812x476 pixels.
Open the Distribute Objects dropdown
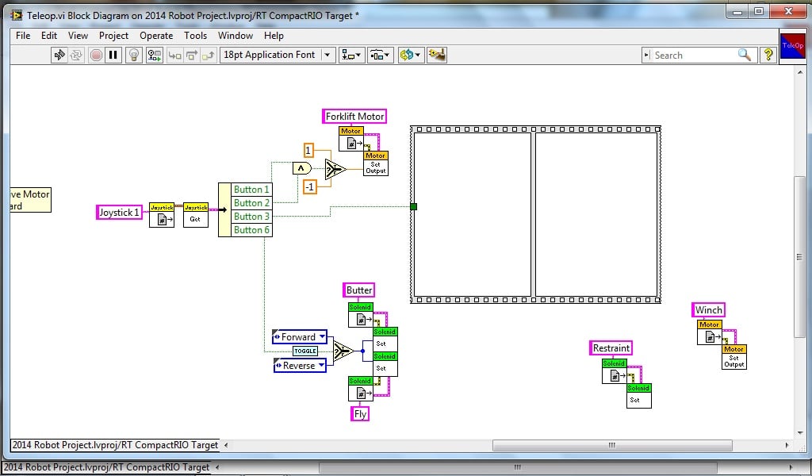click(380, 55)
